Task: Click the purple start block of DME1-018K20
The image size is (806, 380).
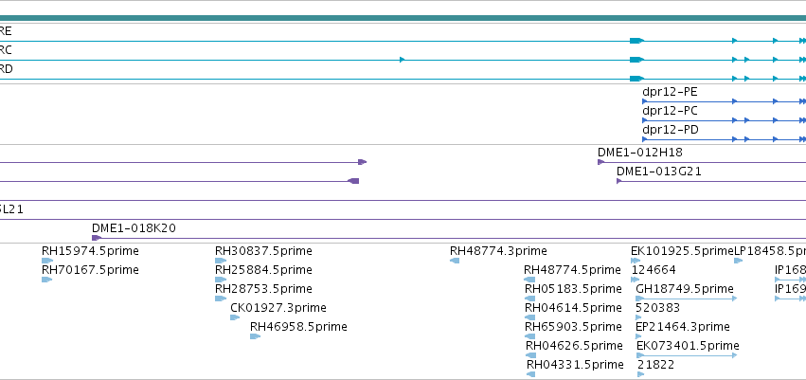Action: [x=96, y=238]
